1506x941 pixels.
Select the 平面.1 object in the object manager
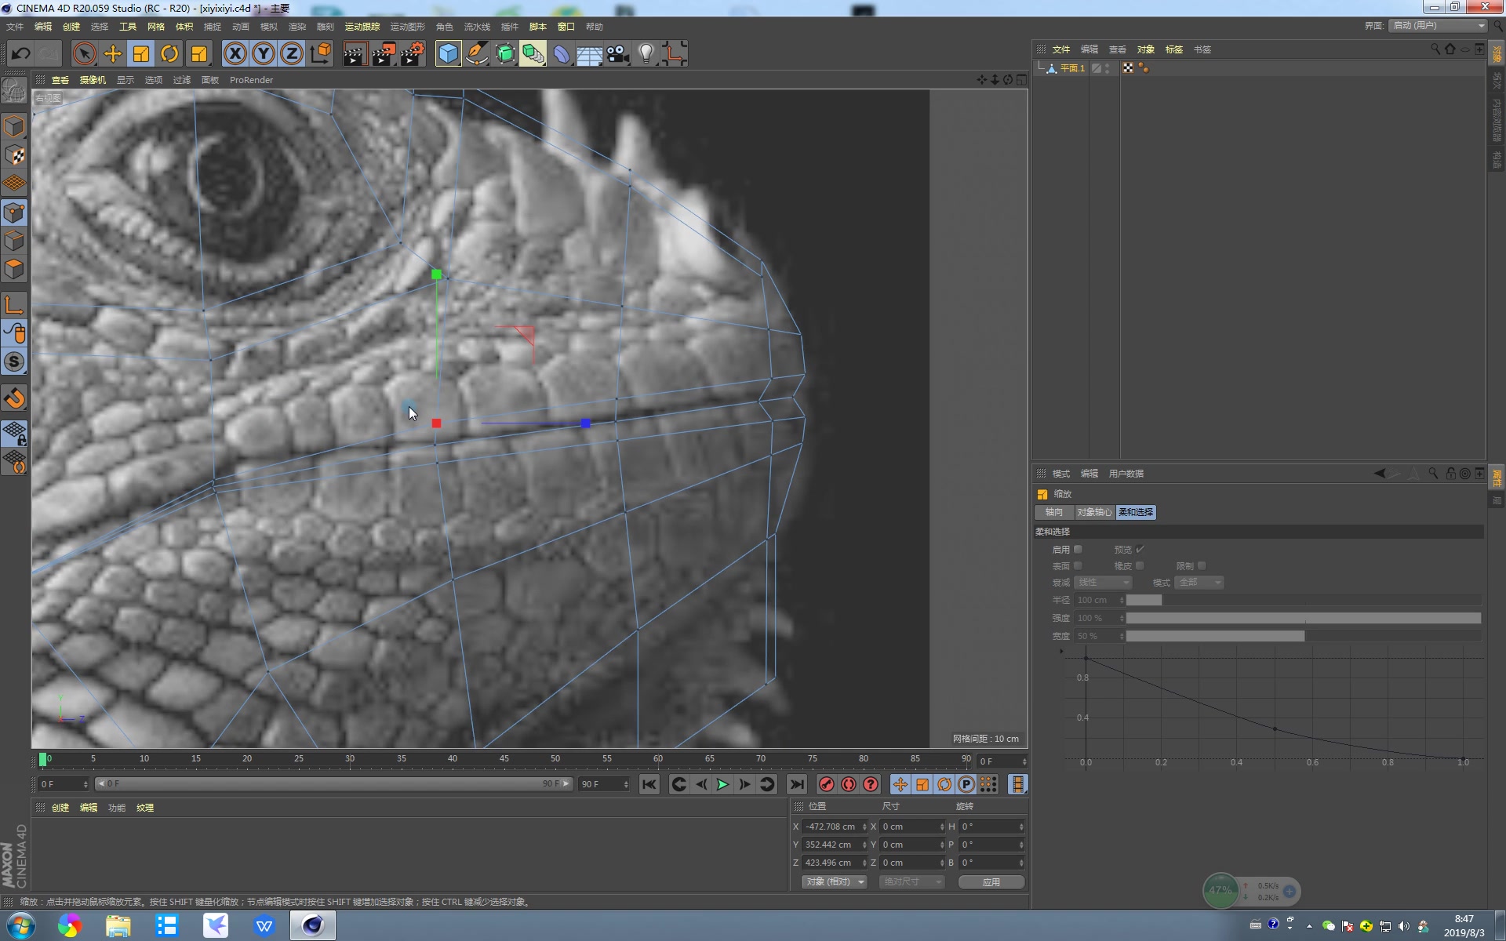pos(1071,68)
